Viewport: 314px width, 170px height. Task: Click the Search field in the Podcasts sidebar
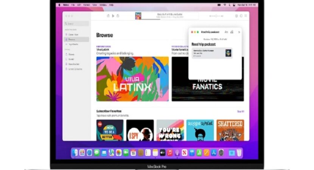tap(76, 23)
